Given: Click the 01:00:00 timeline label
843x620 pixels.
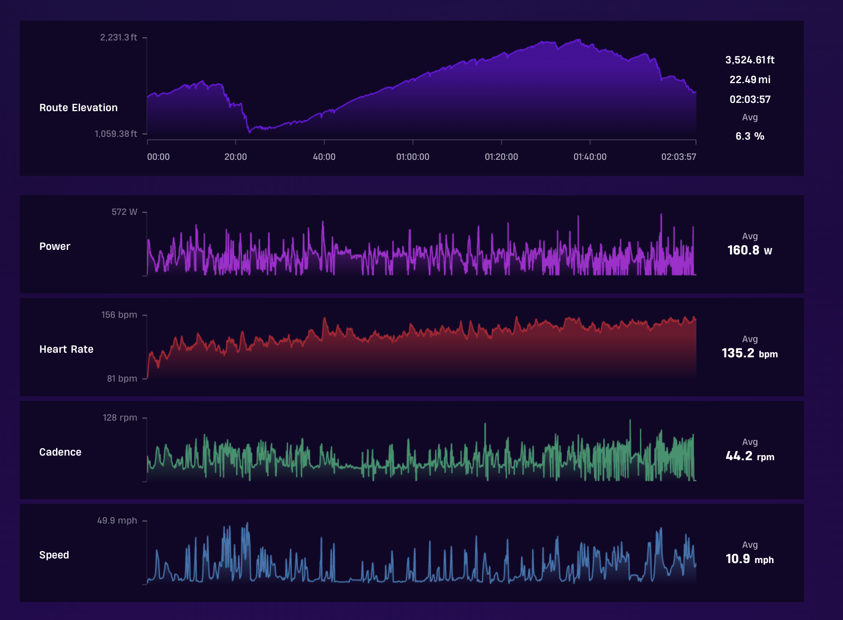Looking at the screenshot, I should pyautogui.click(x=413, y=157).
